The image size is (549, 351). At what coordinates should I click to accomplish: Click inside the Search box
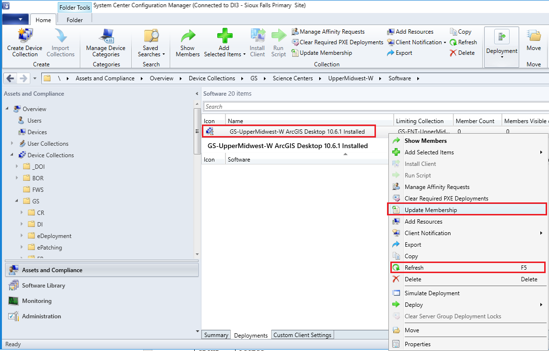point(376,106)
